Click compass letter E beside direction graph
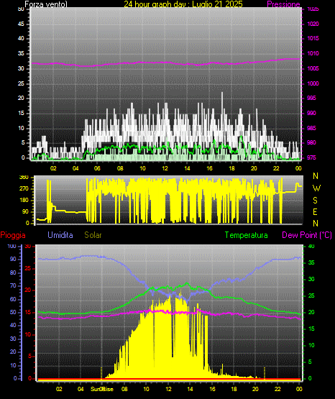This screenshot has width=335, height=399. (x=315, y=211)
